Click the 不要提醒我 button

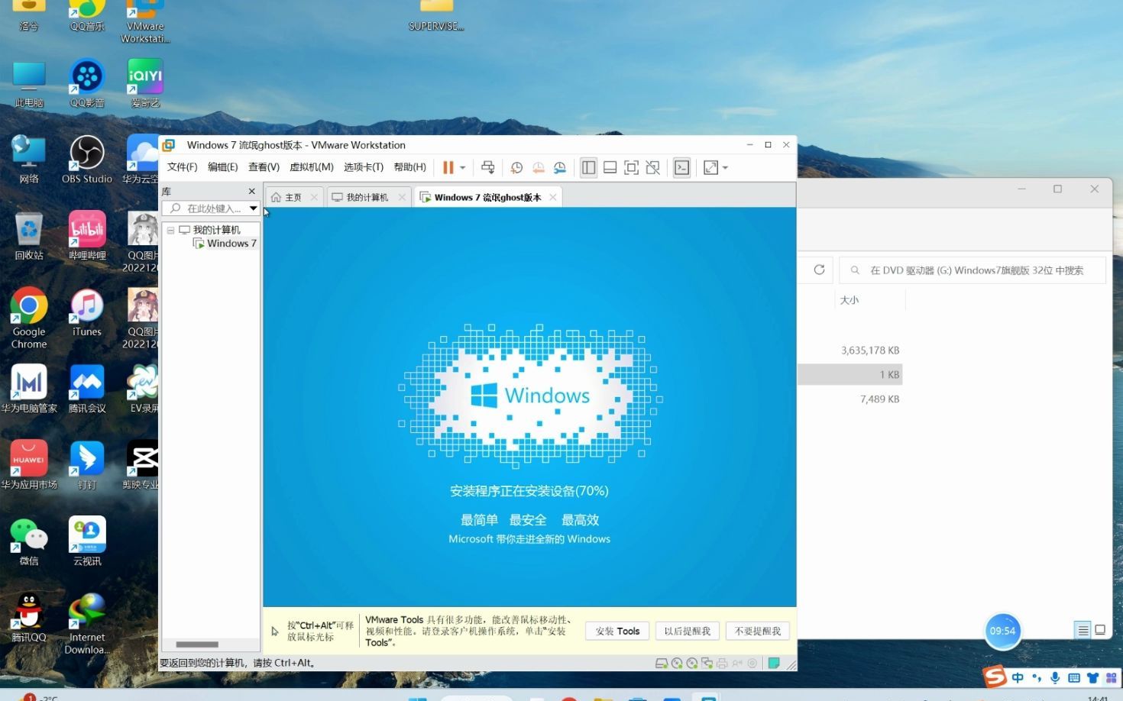tap(757, 631)
